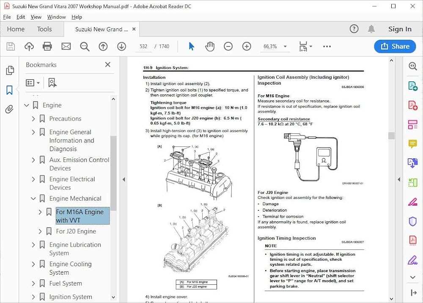The height and width of the screenshot is (303, 423).
Task: Open the File menu
Action: click(7, 17)
